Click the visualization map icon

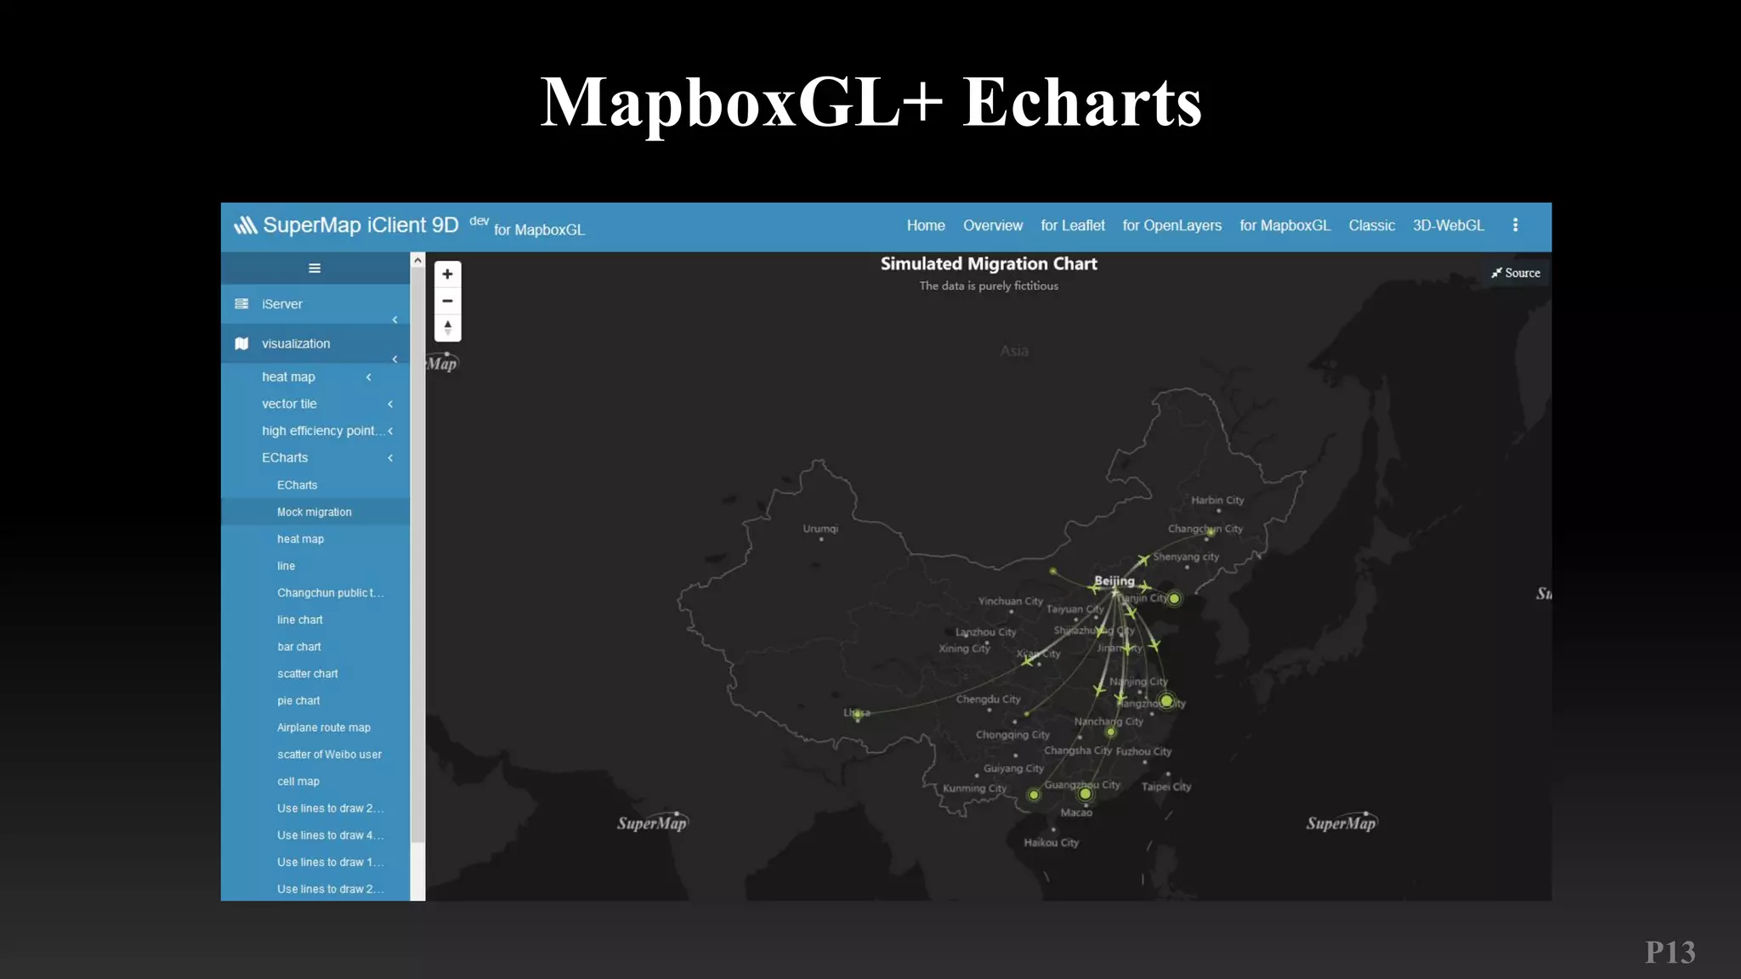click(241, 343)
